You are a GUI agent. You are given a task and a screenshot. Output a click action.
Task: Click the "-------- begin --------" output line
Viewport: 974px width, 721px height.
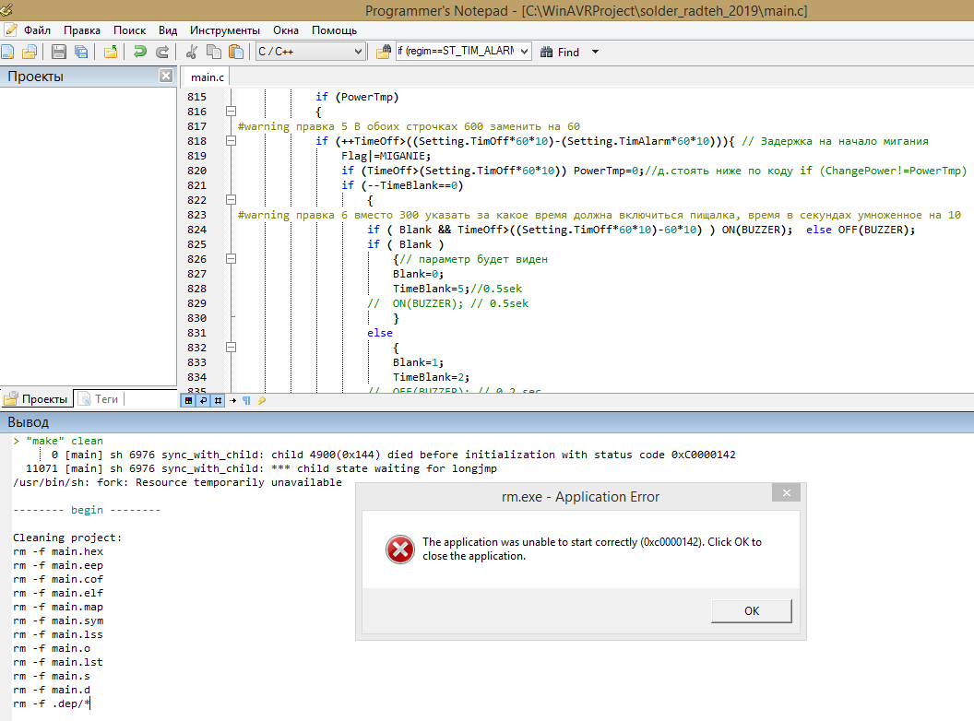point(87,510)
